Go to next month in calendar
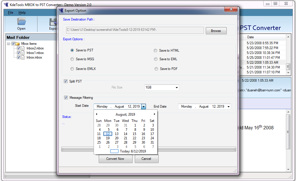 point(155,114)
